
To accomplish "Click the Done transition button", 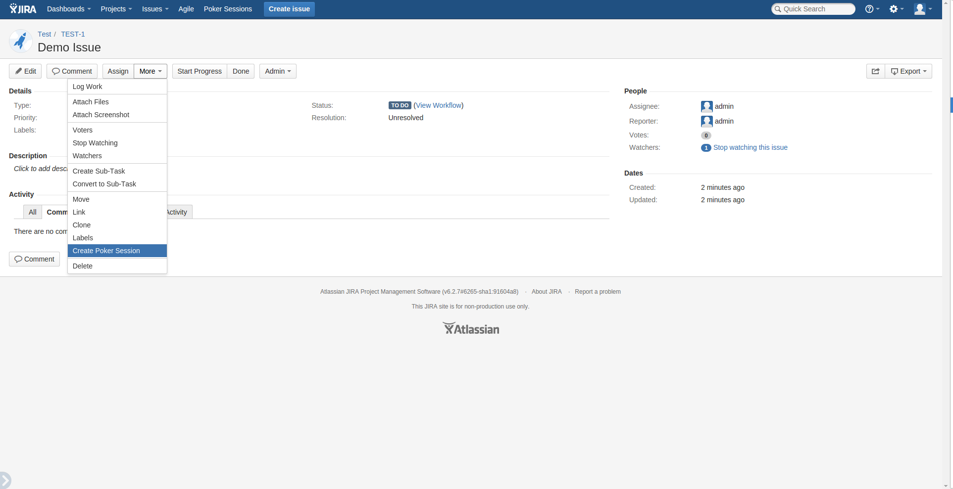I will pyautogui.click(x=241, y=71).
